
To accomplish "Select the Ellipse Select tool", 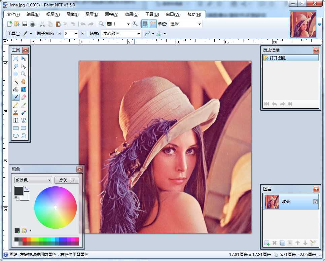I will pos(16,74).
